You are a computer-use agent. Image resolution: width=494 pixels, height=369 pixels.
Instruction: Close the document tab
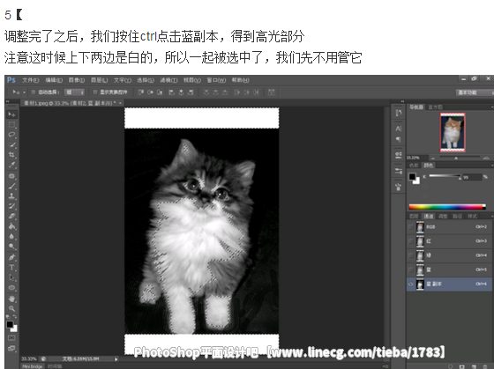(120, 103)
